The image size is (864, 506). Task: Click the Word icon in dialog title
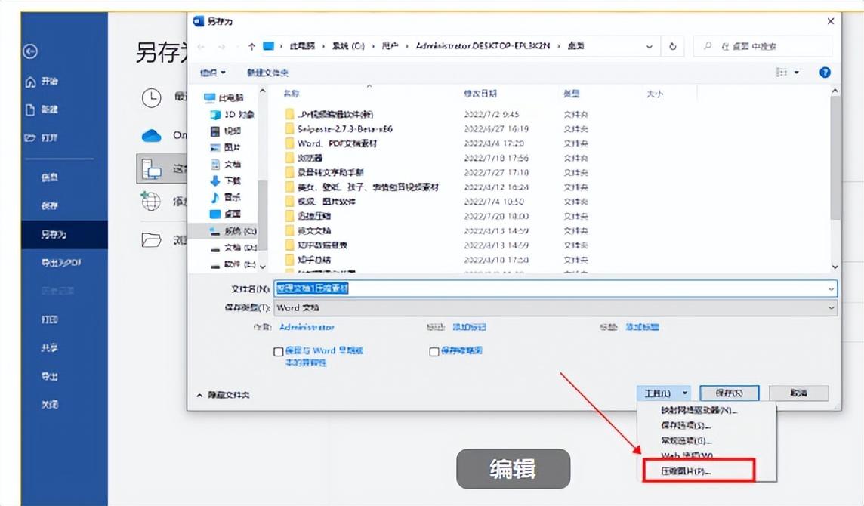[199, 21]
